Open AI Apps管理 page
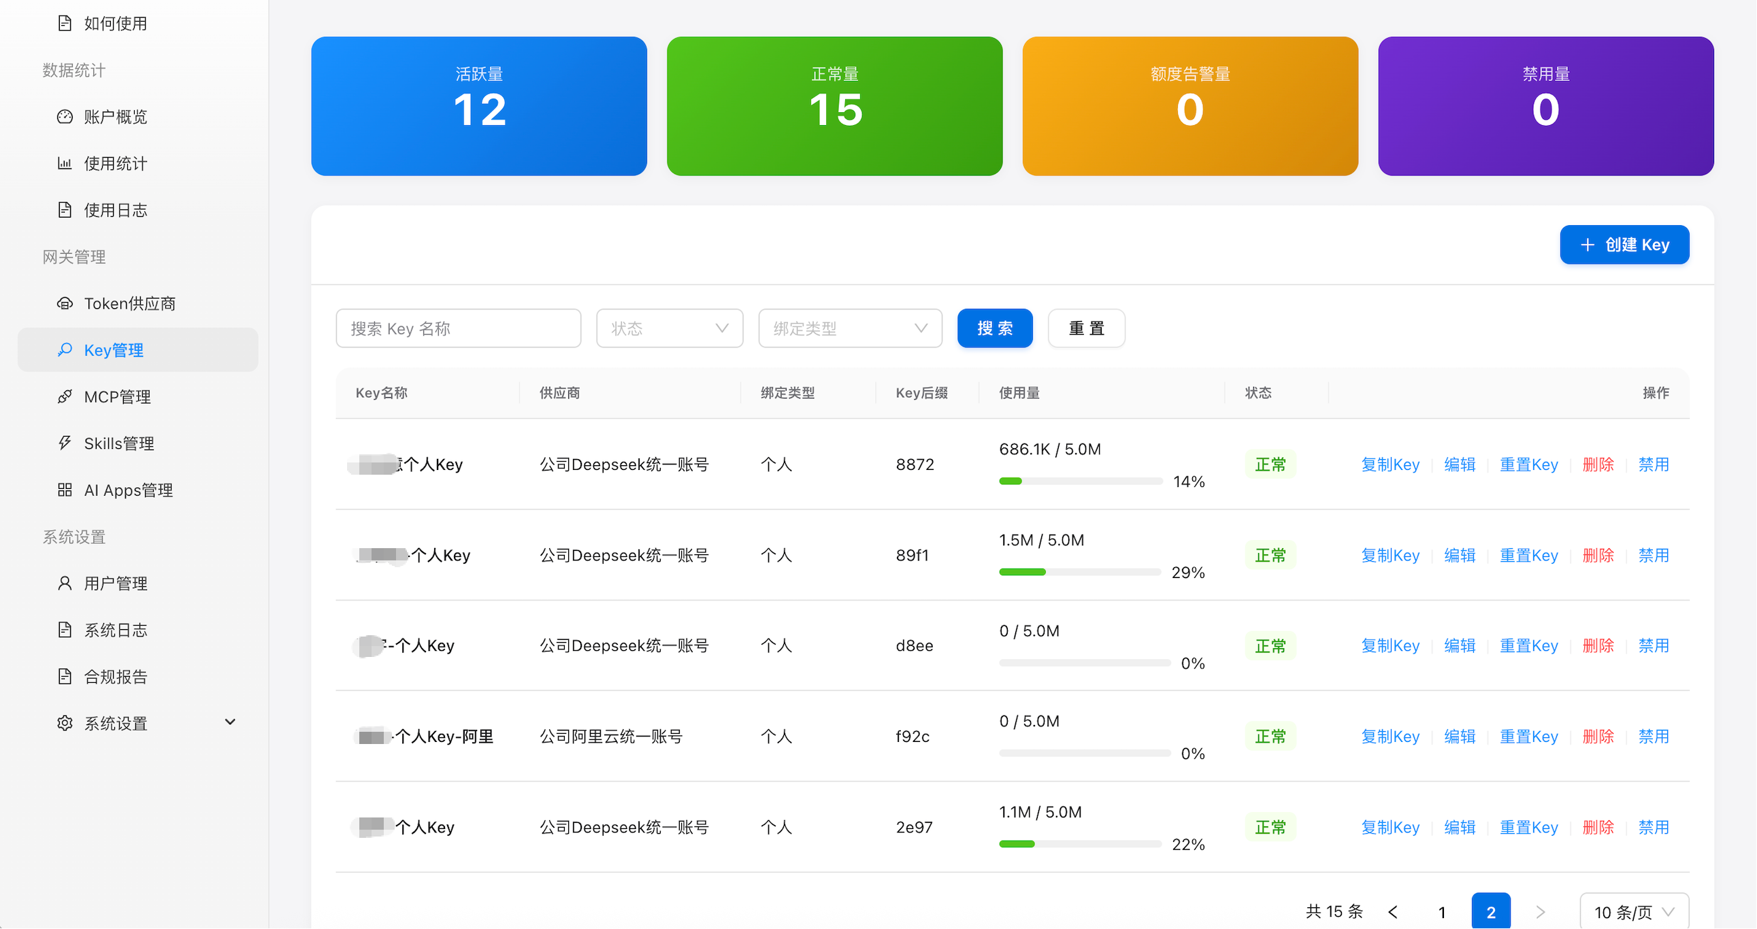Image resolution: width=1757 pixels, height=929 pixels. click(137, 490)
